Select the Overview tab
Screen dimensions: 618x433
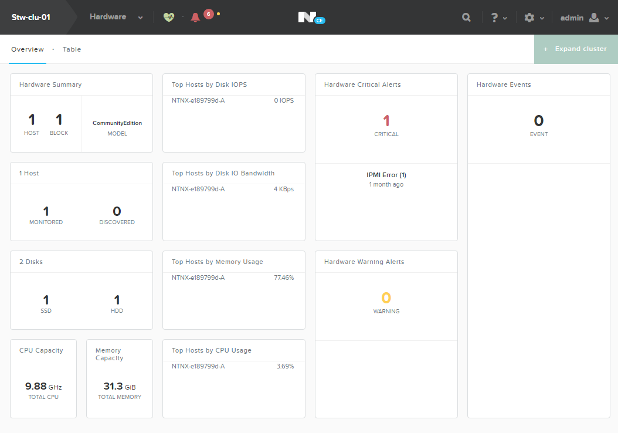(x=28, y=49)
